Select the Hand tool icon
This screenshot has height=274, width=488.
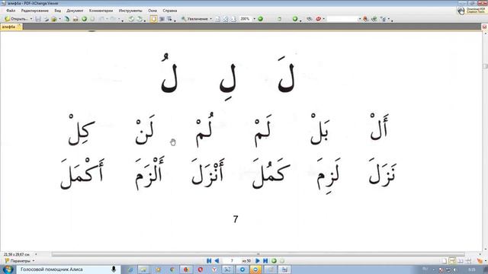coord(154,19)
